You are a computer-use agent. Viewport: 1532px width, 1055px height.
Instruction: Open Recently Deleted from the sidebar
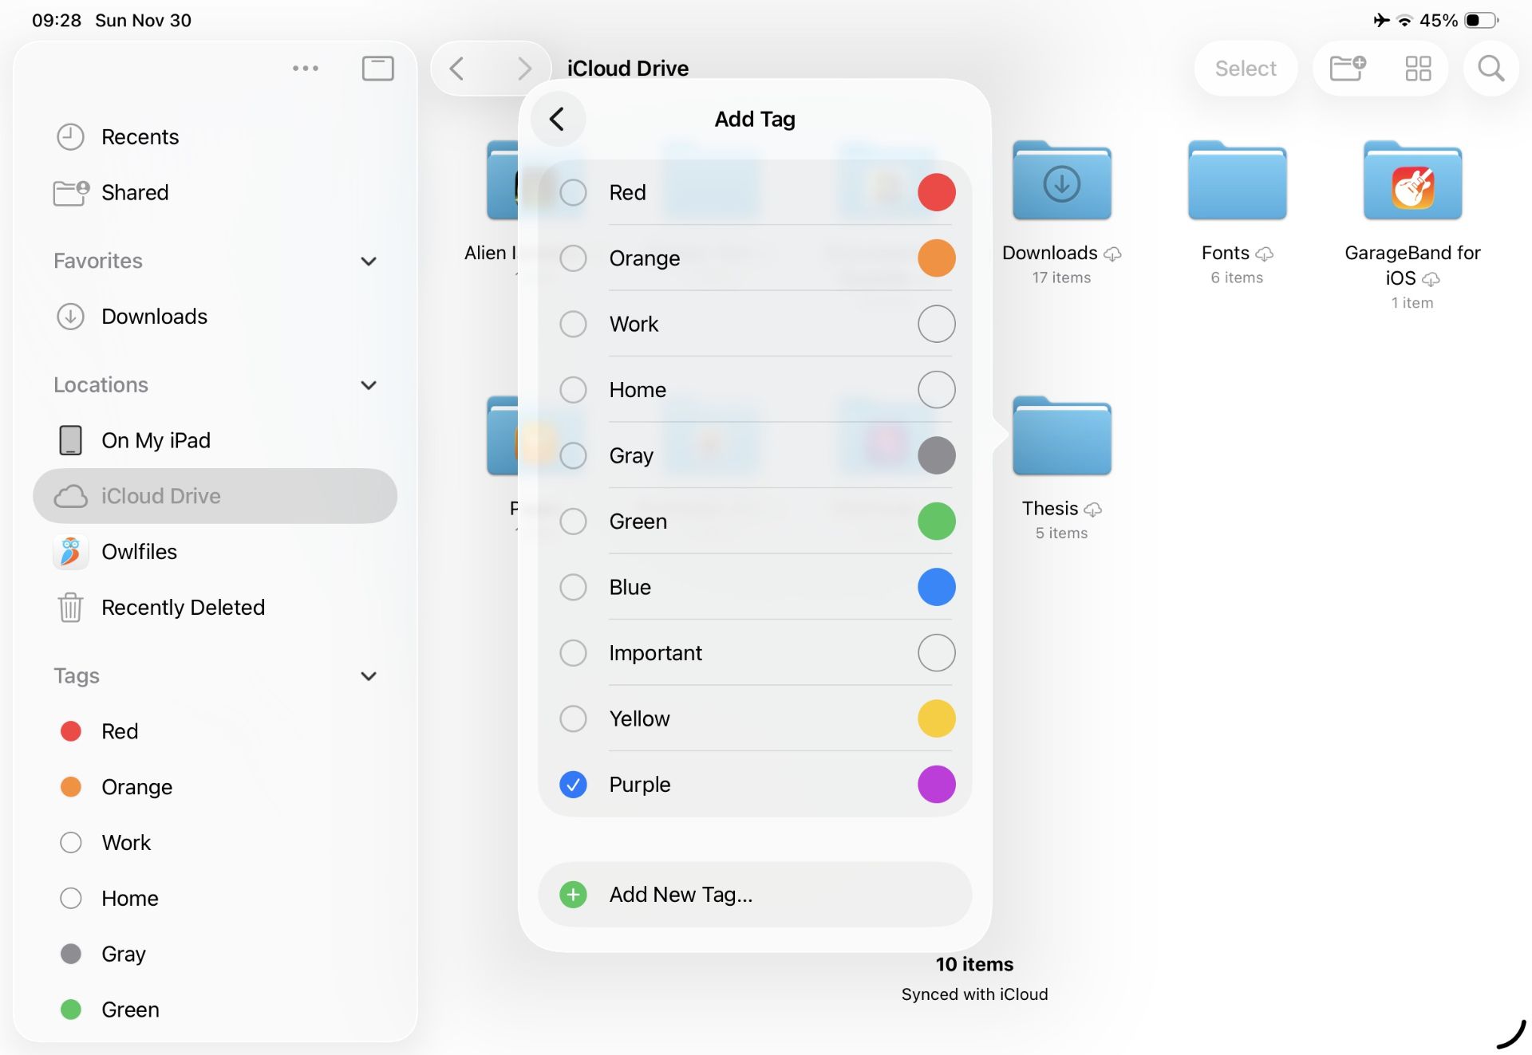click(x=183, y=607)
